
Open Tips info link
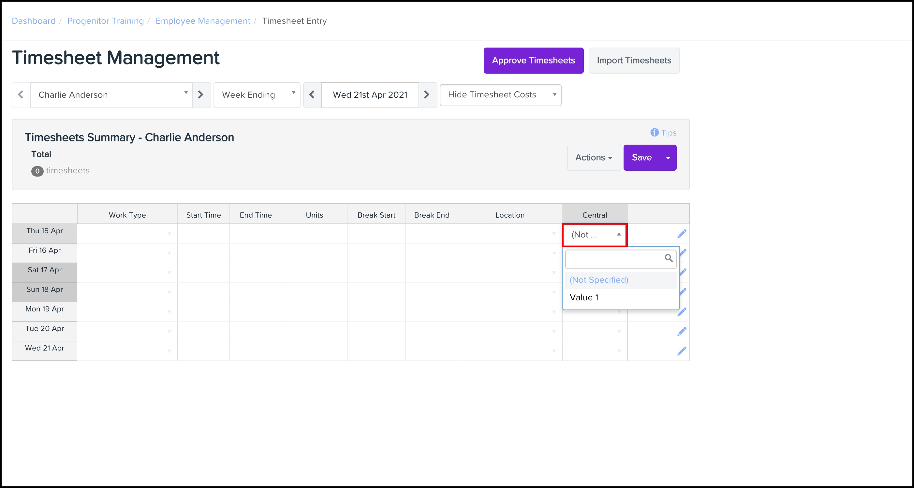click(x=664, y=133)
